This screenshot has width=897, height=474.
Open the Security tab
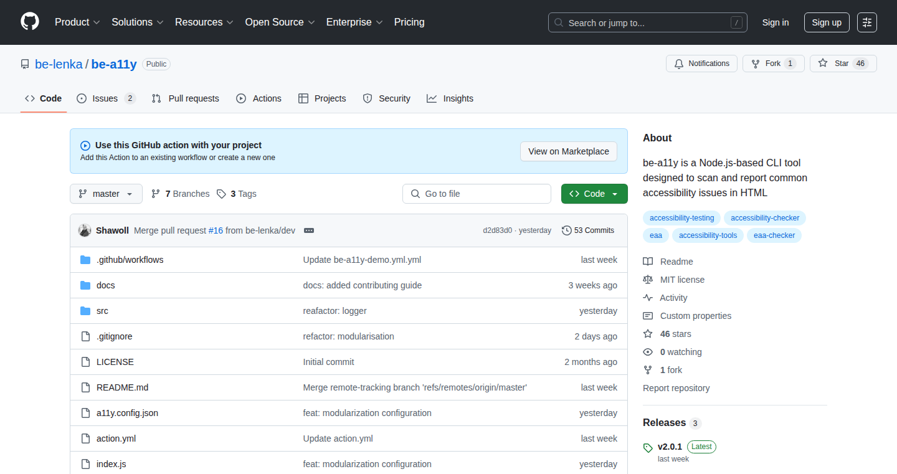point(386,98)
